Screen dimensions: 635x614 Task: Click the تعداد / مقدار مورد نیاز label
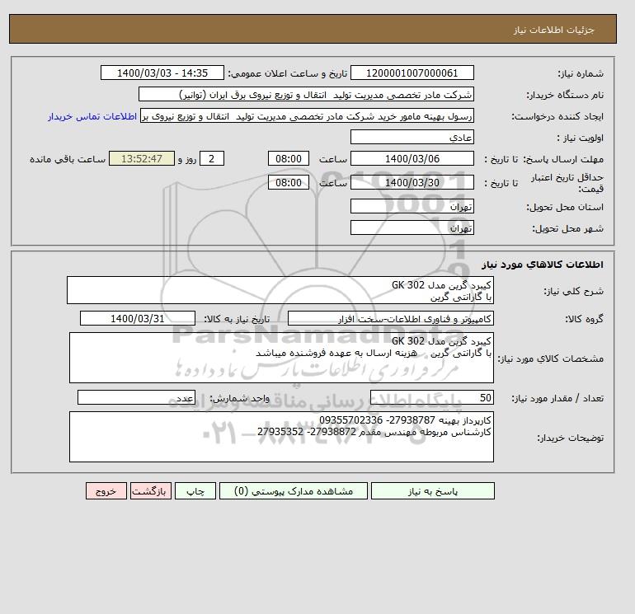(x=557, y=398)
